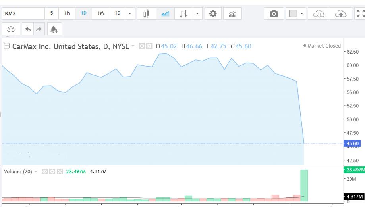Load chart layout from cloud
365x207 pixels.
319,14
